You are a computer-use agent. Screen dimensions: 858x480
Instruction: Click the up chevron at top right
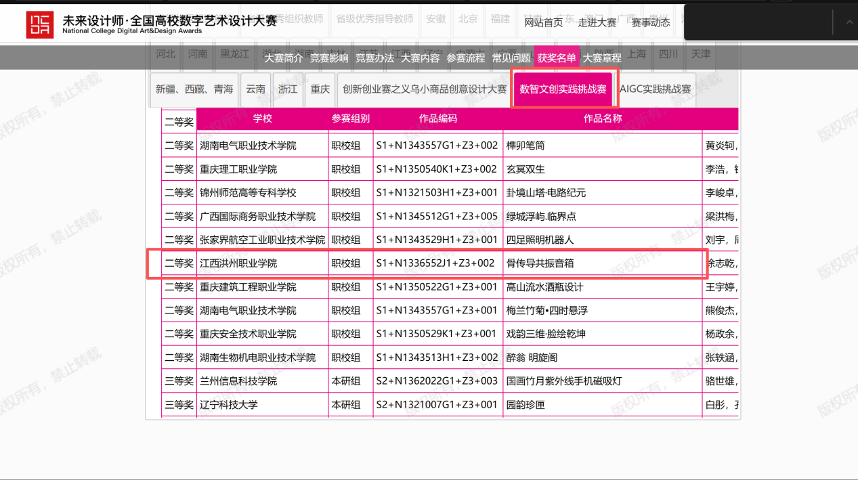click(x=849, y=22)
